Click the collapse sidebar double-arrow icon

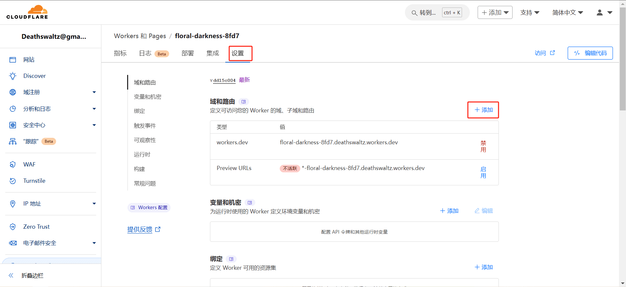click(11, 276)
